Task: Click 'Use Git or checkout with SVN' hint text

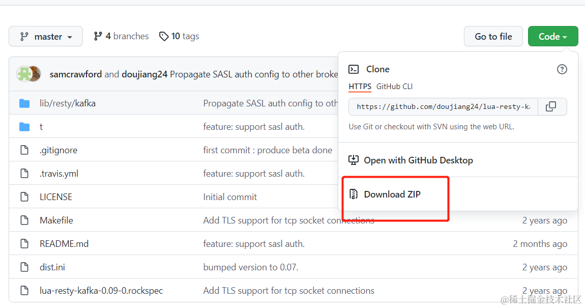Action: click(431, 127)
